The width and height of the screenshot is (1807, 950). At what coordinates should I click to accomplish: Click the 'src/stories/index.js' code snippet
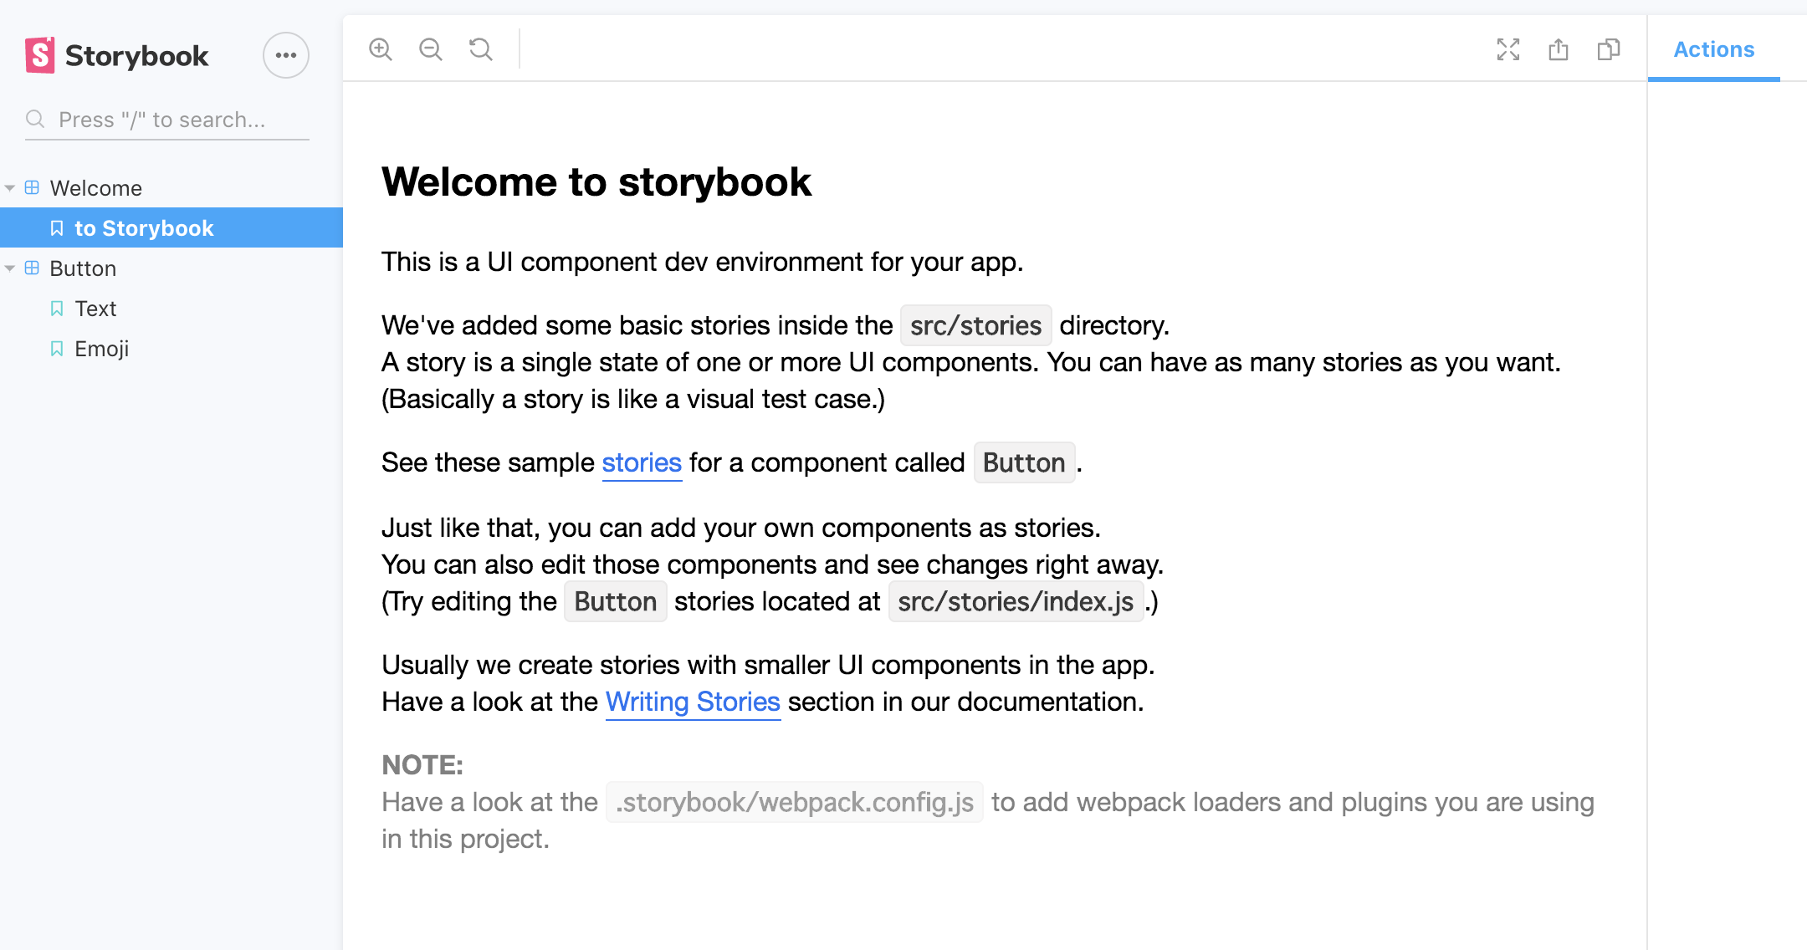pyautogui.click(x=1016, y=601)
